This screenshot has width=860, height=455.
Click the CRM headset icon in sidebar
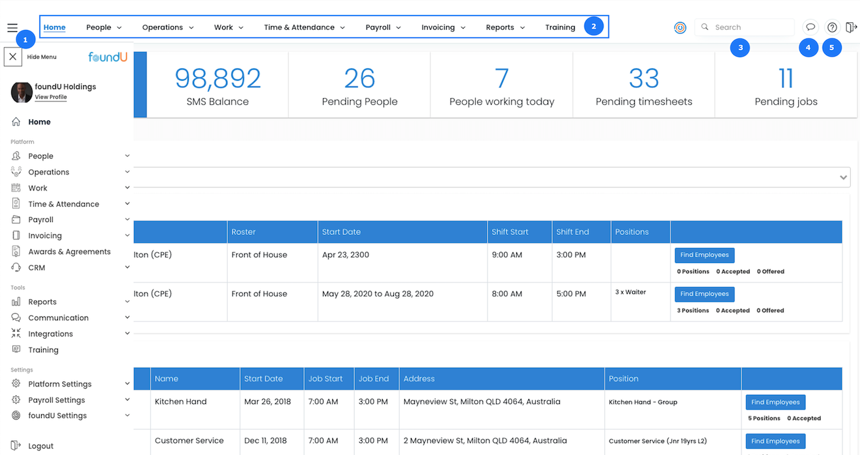click(x=16, y=268)
